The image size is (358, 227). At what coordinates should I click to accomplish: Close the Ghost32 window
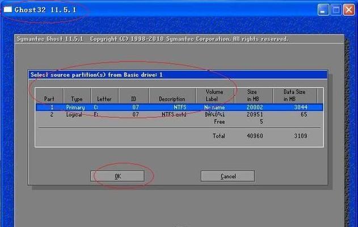click(x=349, y=10)
